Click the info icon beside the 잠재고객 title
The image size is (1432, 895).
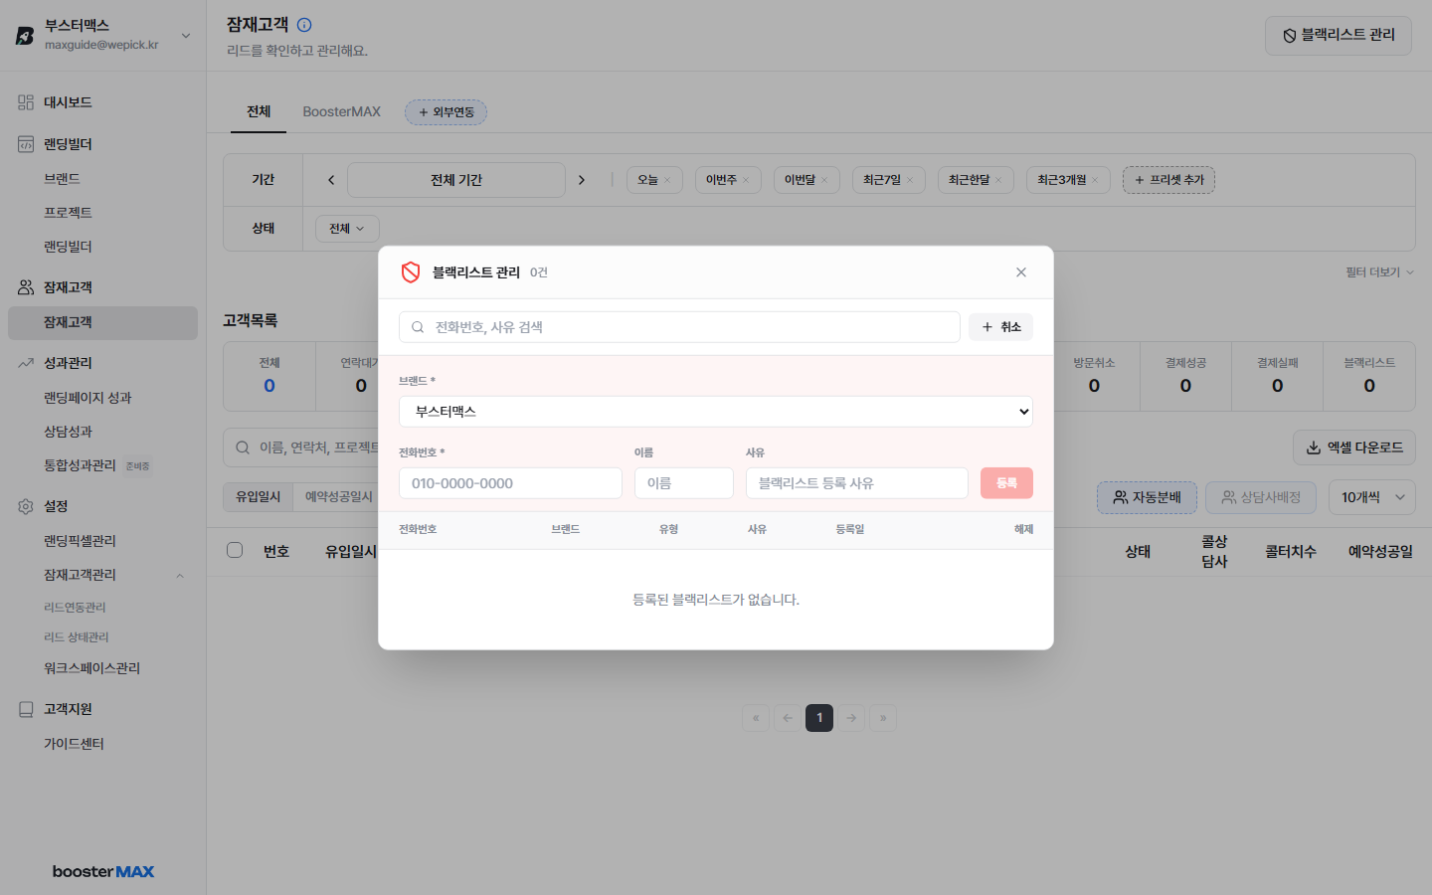[x=304, y=25]
